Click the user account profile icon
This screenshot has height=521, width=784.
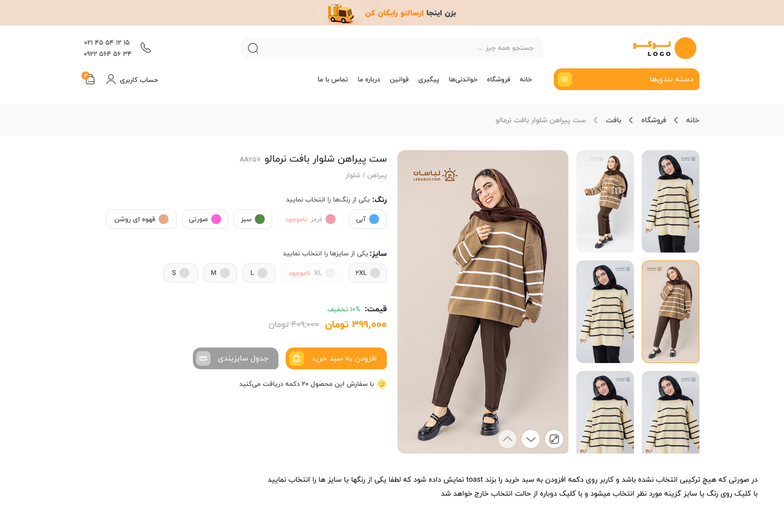pos(111,79)
